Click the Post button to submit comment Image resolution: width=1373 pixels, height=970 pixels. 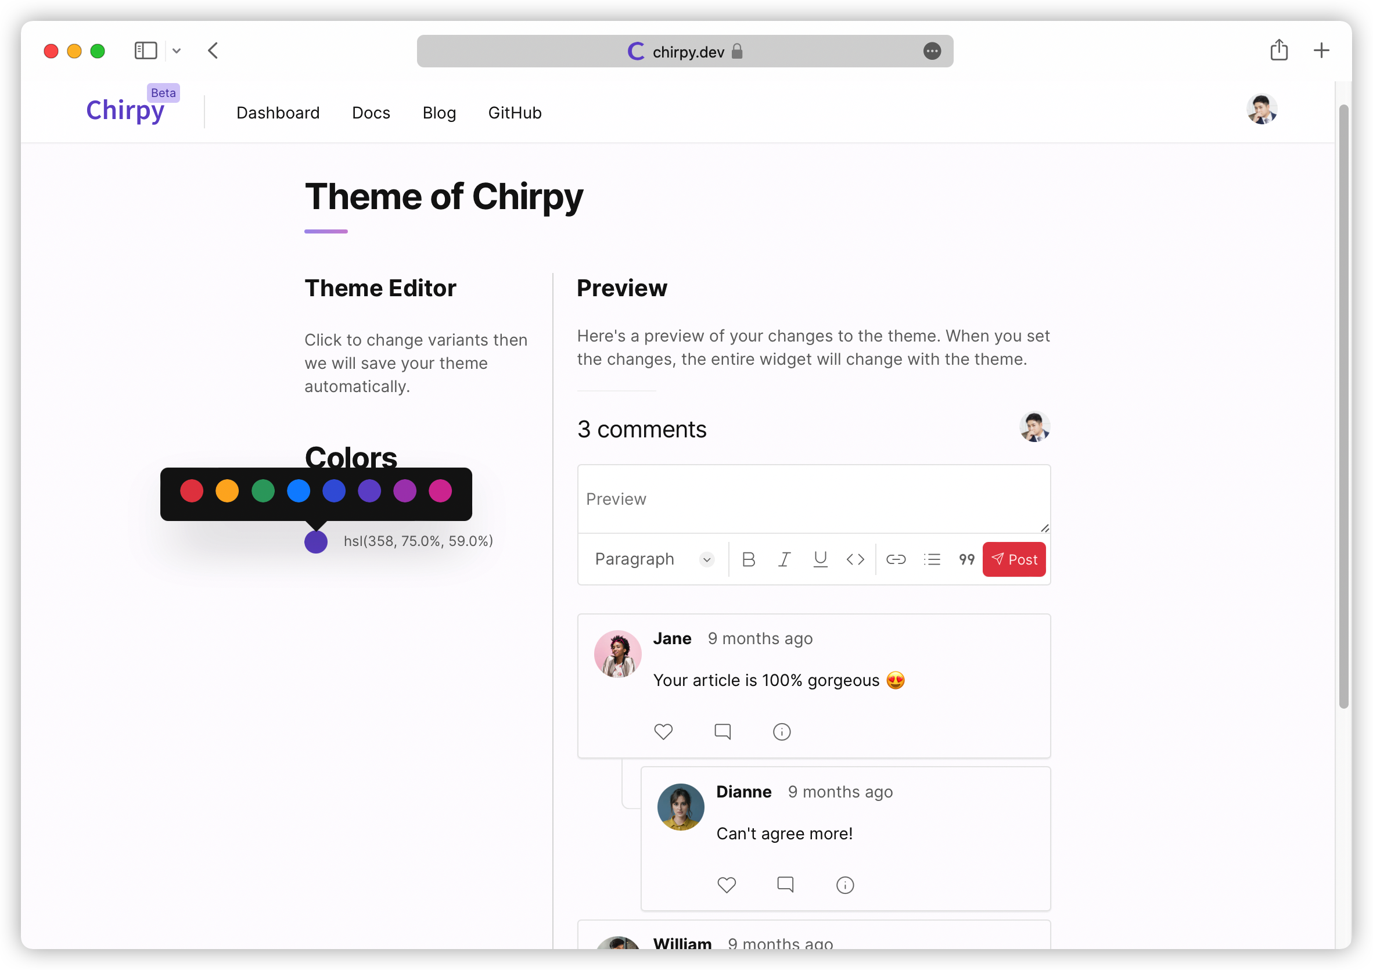coord(1014,559)
